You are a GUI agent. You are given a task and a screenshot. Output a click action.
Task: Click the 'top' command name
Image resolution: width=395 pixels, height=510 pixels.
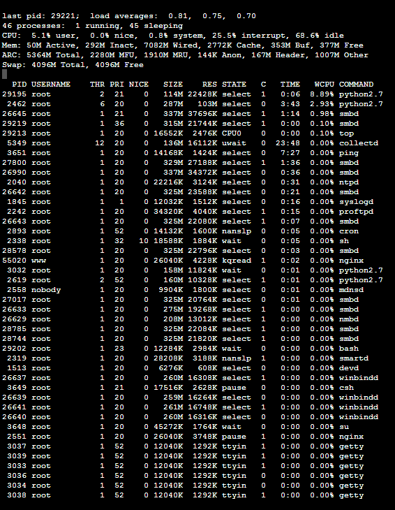click(346, 133)
